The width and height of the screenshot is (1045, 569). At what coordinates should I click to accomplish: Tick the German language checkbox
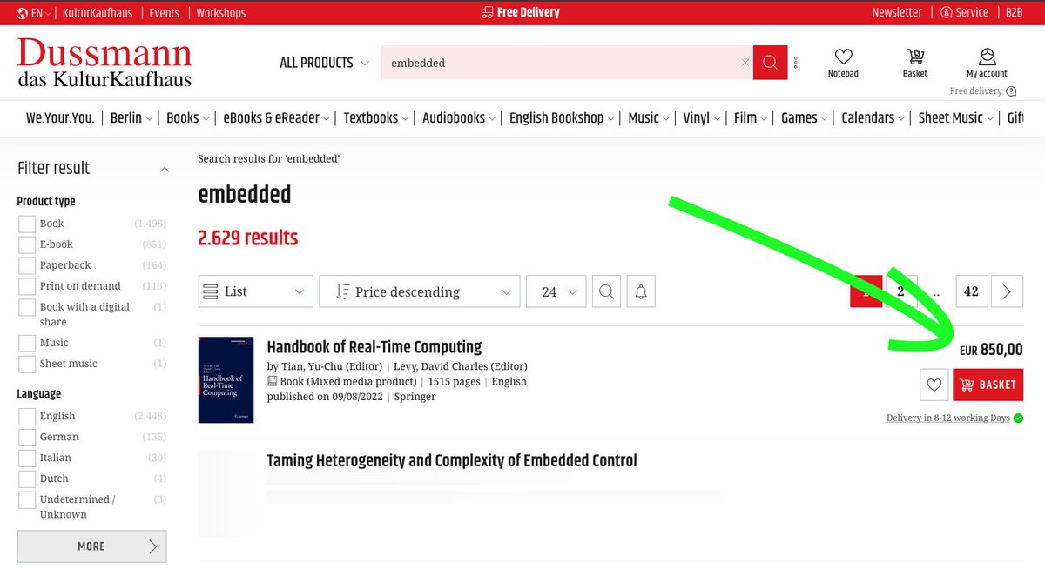(x=27, y=437)
